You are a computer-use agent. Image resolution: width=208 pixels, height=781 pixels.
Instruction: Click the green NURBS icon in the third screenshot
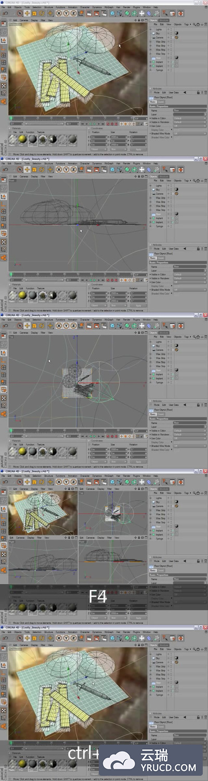click(127, 325)
